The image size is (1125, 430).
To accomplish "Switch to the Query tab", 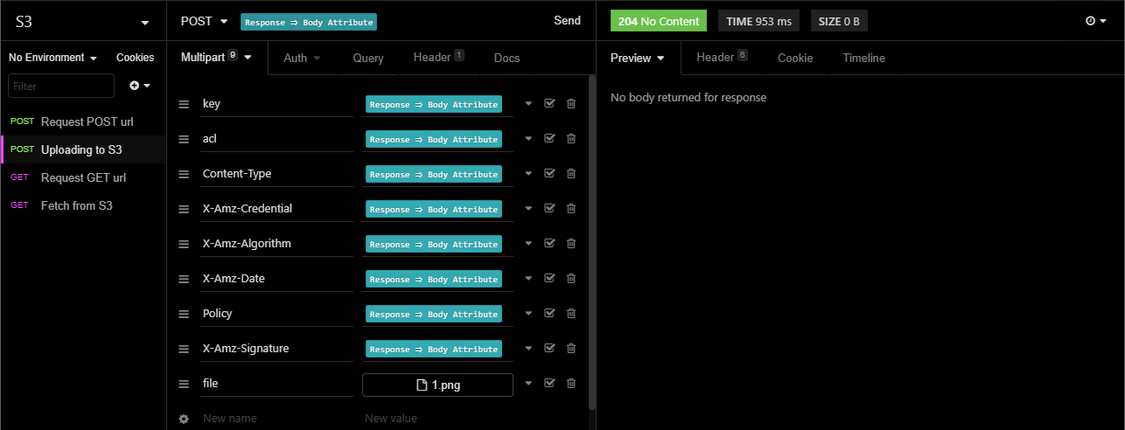I will [368, 59].
